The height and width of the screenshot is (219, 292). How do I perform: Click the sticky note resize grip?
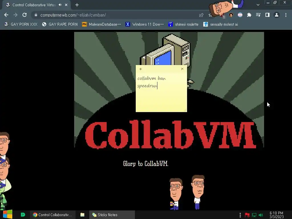point(185,110)
